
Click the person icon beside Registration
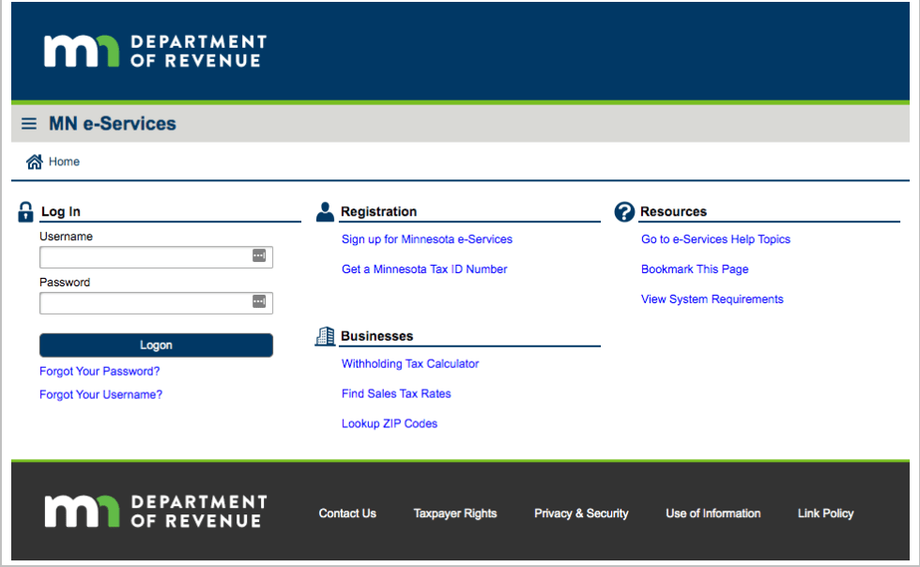click(325, 210)
